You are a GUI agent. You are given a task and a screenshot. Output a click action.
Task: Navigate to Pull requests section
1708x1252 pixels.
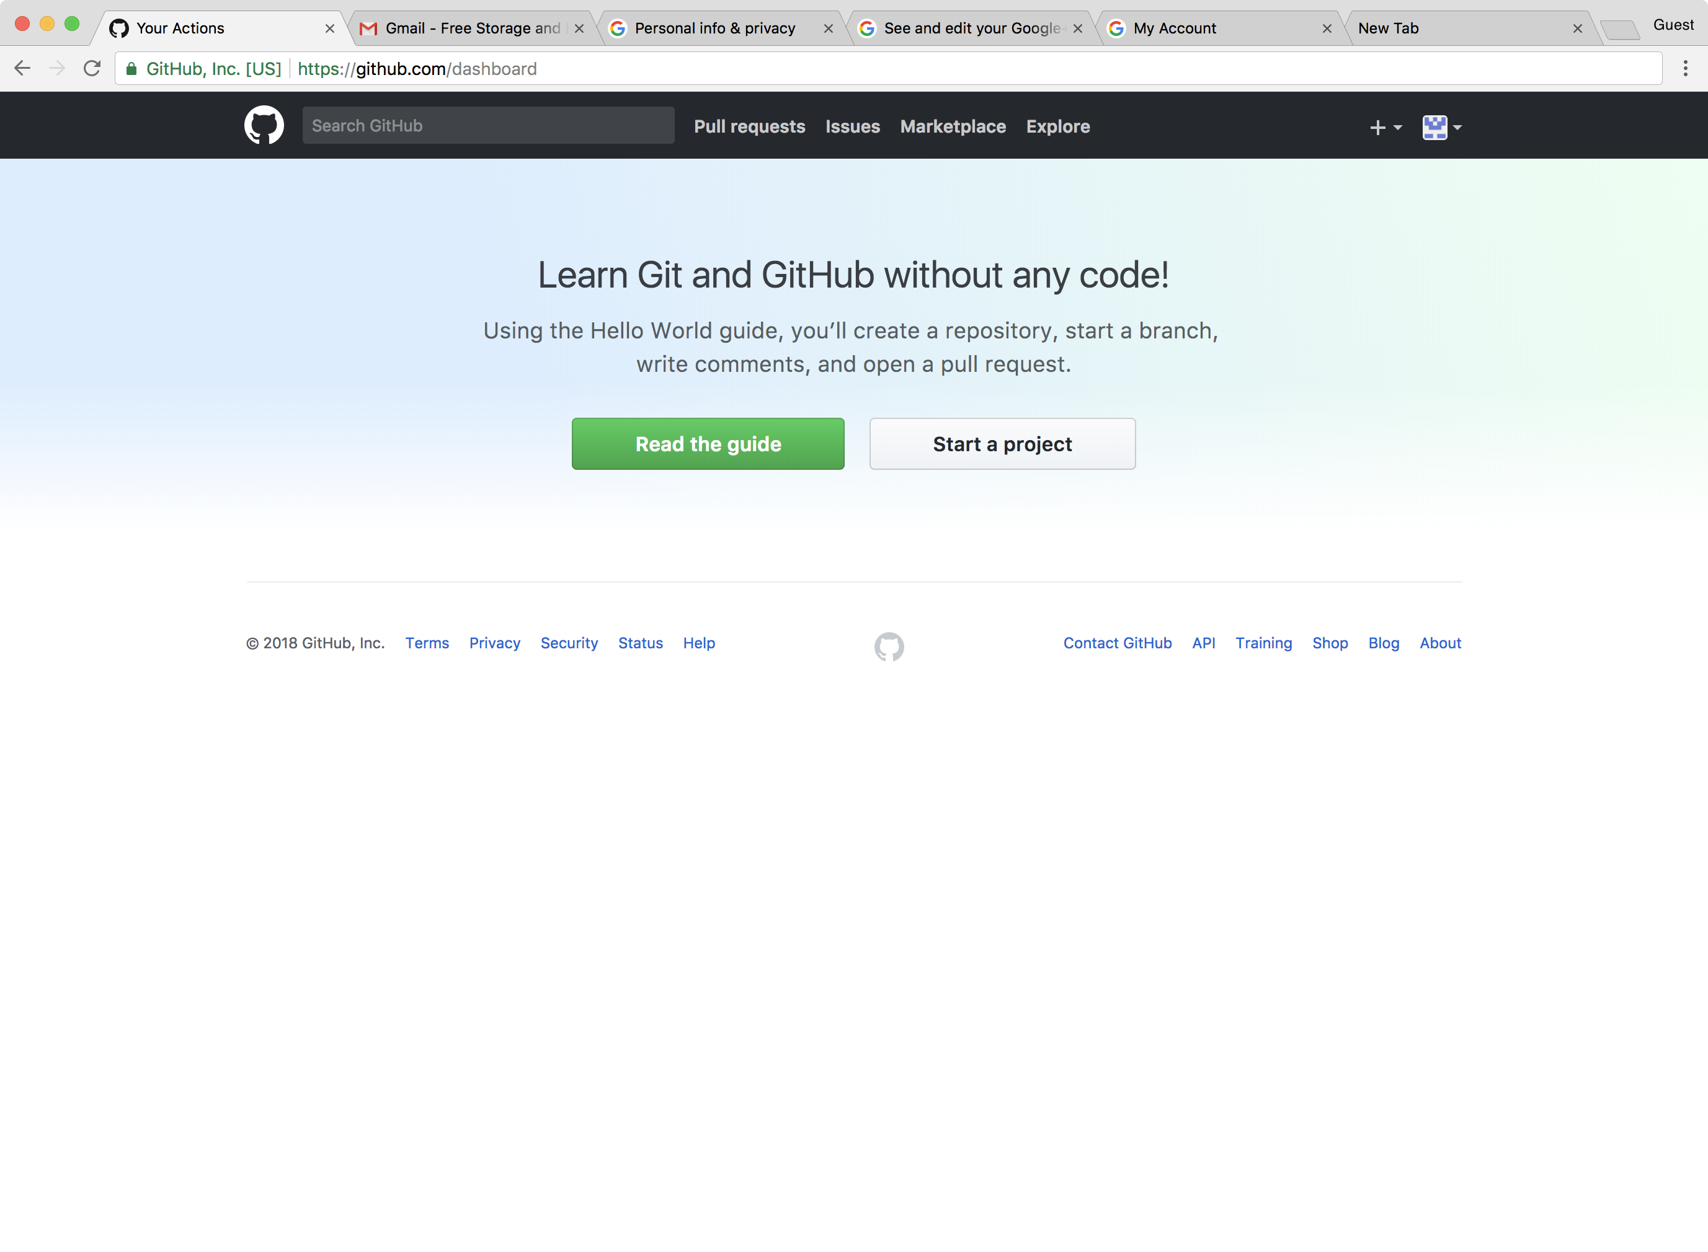tap(750, 126)
